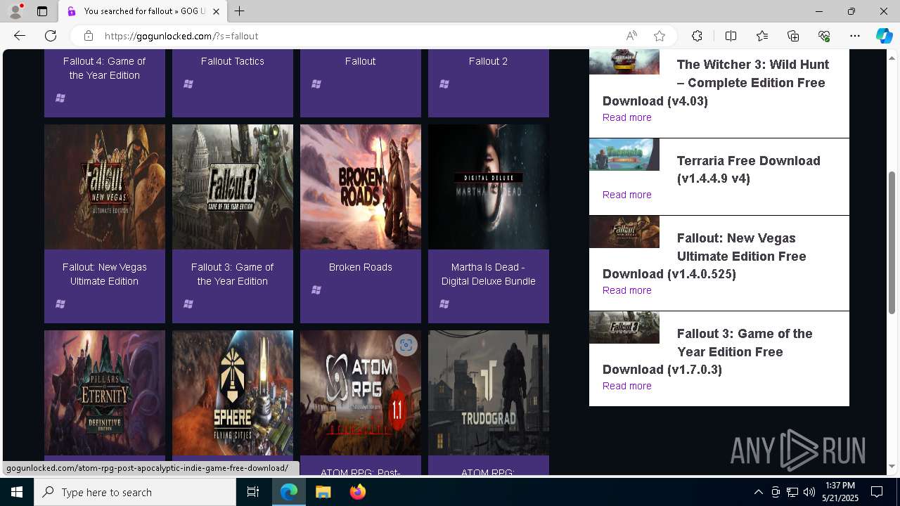
Task: Click Read more under Fallout 3 sidebar entry
Action: point(627,386)
